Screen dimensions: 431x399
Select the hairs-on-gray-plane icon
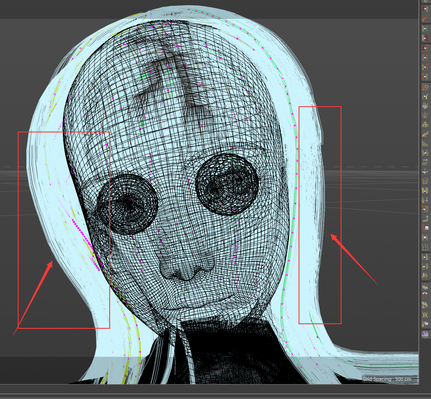(x=425, y=106)
